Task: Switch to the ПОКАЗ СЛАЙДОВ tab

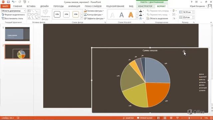Action: (x=93, y=6)
